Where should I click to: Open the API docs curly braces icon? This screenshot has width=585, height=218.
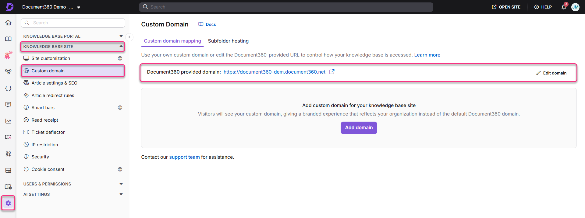pyautogui.click(x=8, y=88)
